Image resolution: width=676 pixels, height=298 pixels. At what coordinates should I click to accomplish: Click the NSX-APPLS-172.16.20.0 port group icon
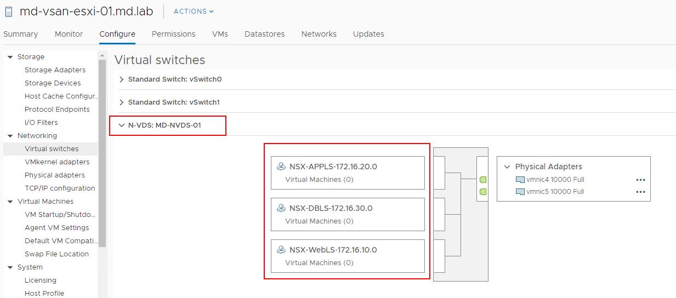click(281, 167)
